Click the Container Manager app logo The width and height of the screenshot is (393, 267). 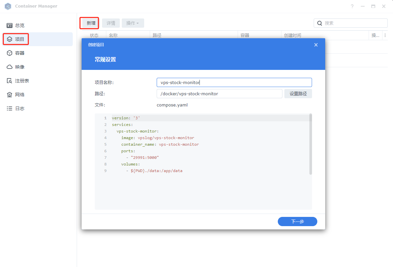coord(8,6)
